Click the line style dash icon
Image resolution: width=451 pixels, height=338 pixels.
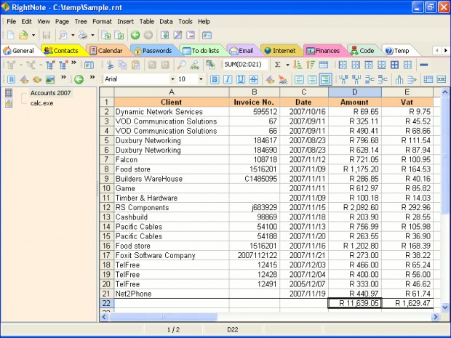pos(423,65)
